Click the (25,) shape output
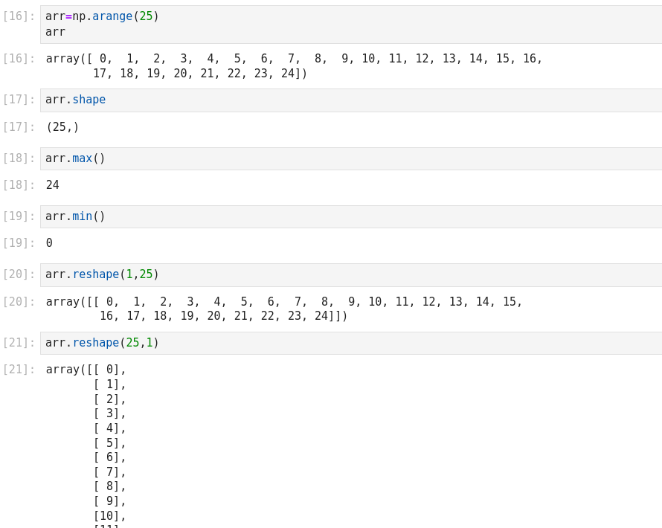This screenshot has height=528, width=662. click(x=62, y=127)
